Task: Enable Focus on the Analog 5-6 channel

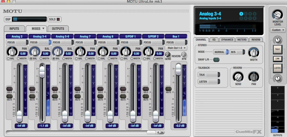Action: 63,42
